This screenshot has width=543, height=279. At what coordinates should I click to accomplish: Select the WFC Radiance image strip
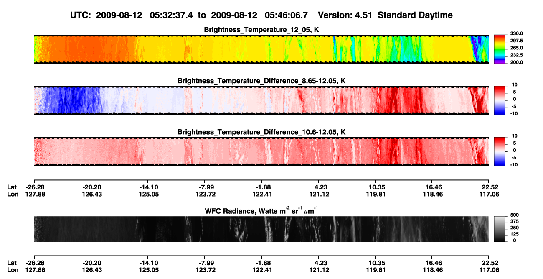261,229
